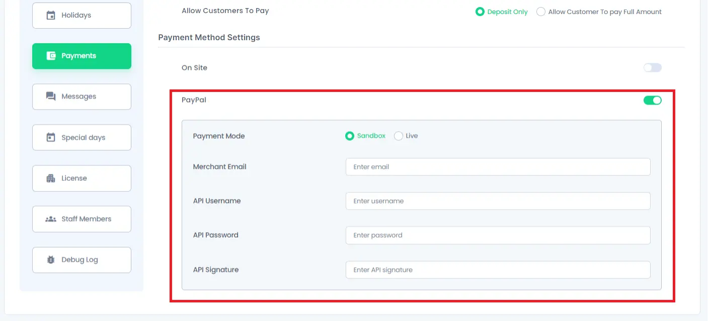This screenshot has width=708, height=321.
Task: Click the API Signature label
Action: click(x=216, y=270)
